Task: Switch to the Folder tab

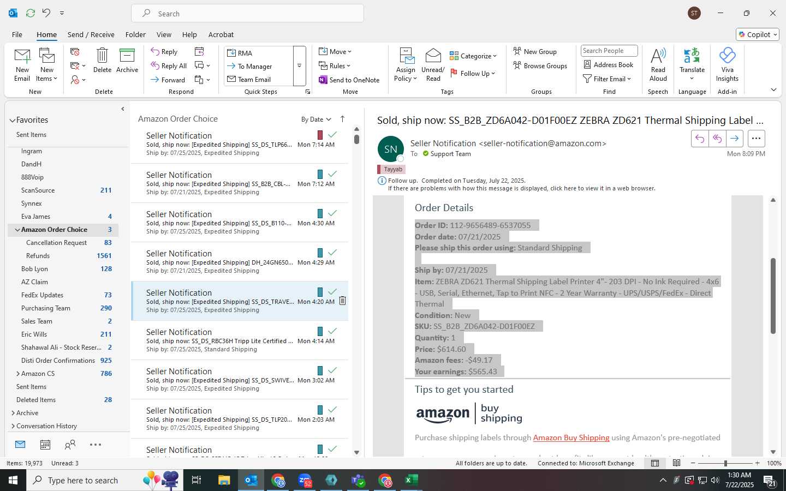Action: (x=135, y=34)
